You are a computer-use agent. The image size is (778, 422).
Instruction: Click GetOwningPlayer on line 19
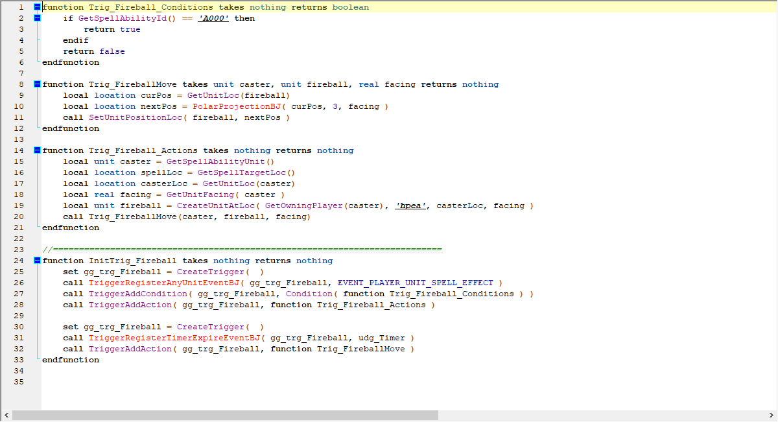pyautogui.click(x=304, y=205)
